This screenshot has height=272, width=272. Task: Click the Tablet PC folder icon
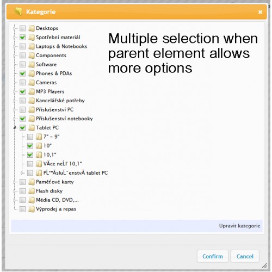click(x=32, y=128)
